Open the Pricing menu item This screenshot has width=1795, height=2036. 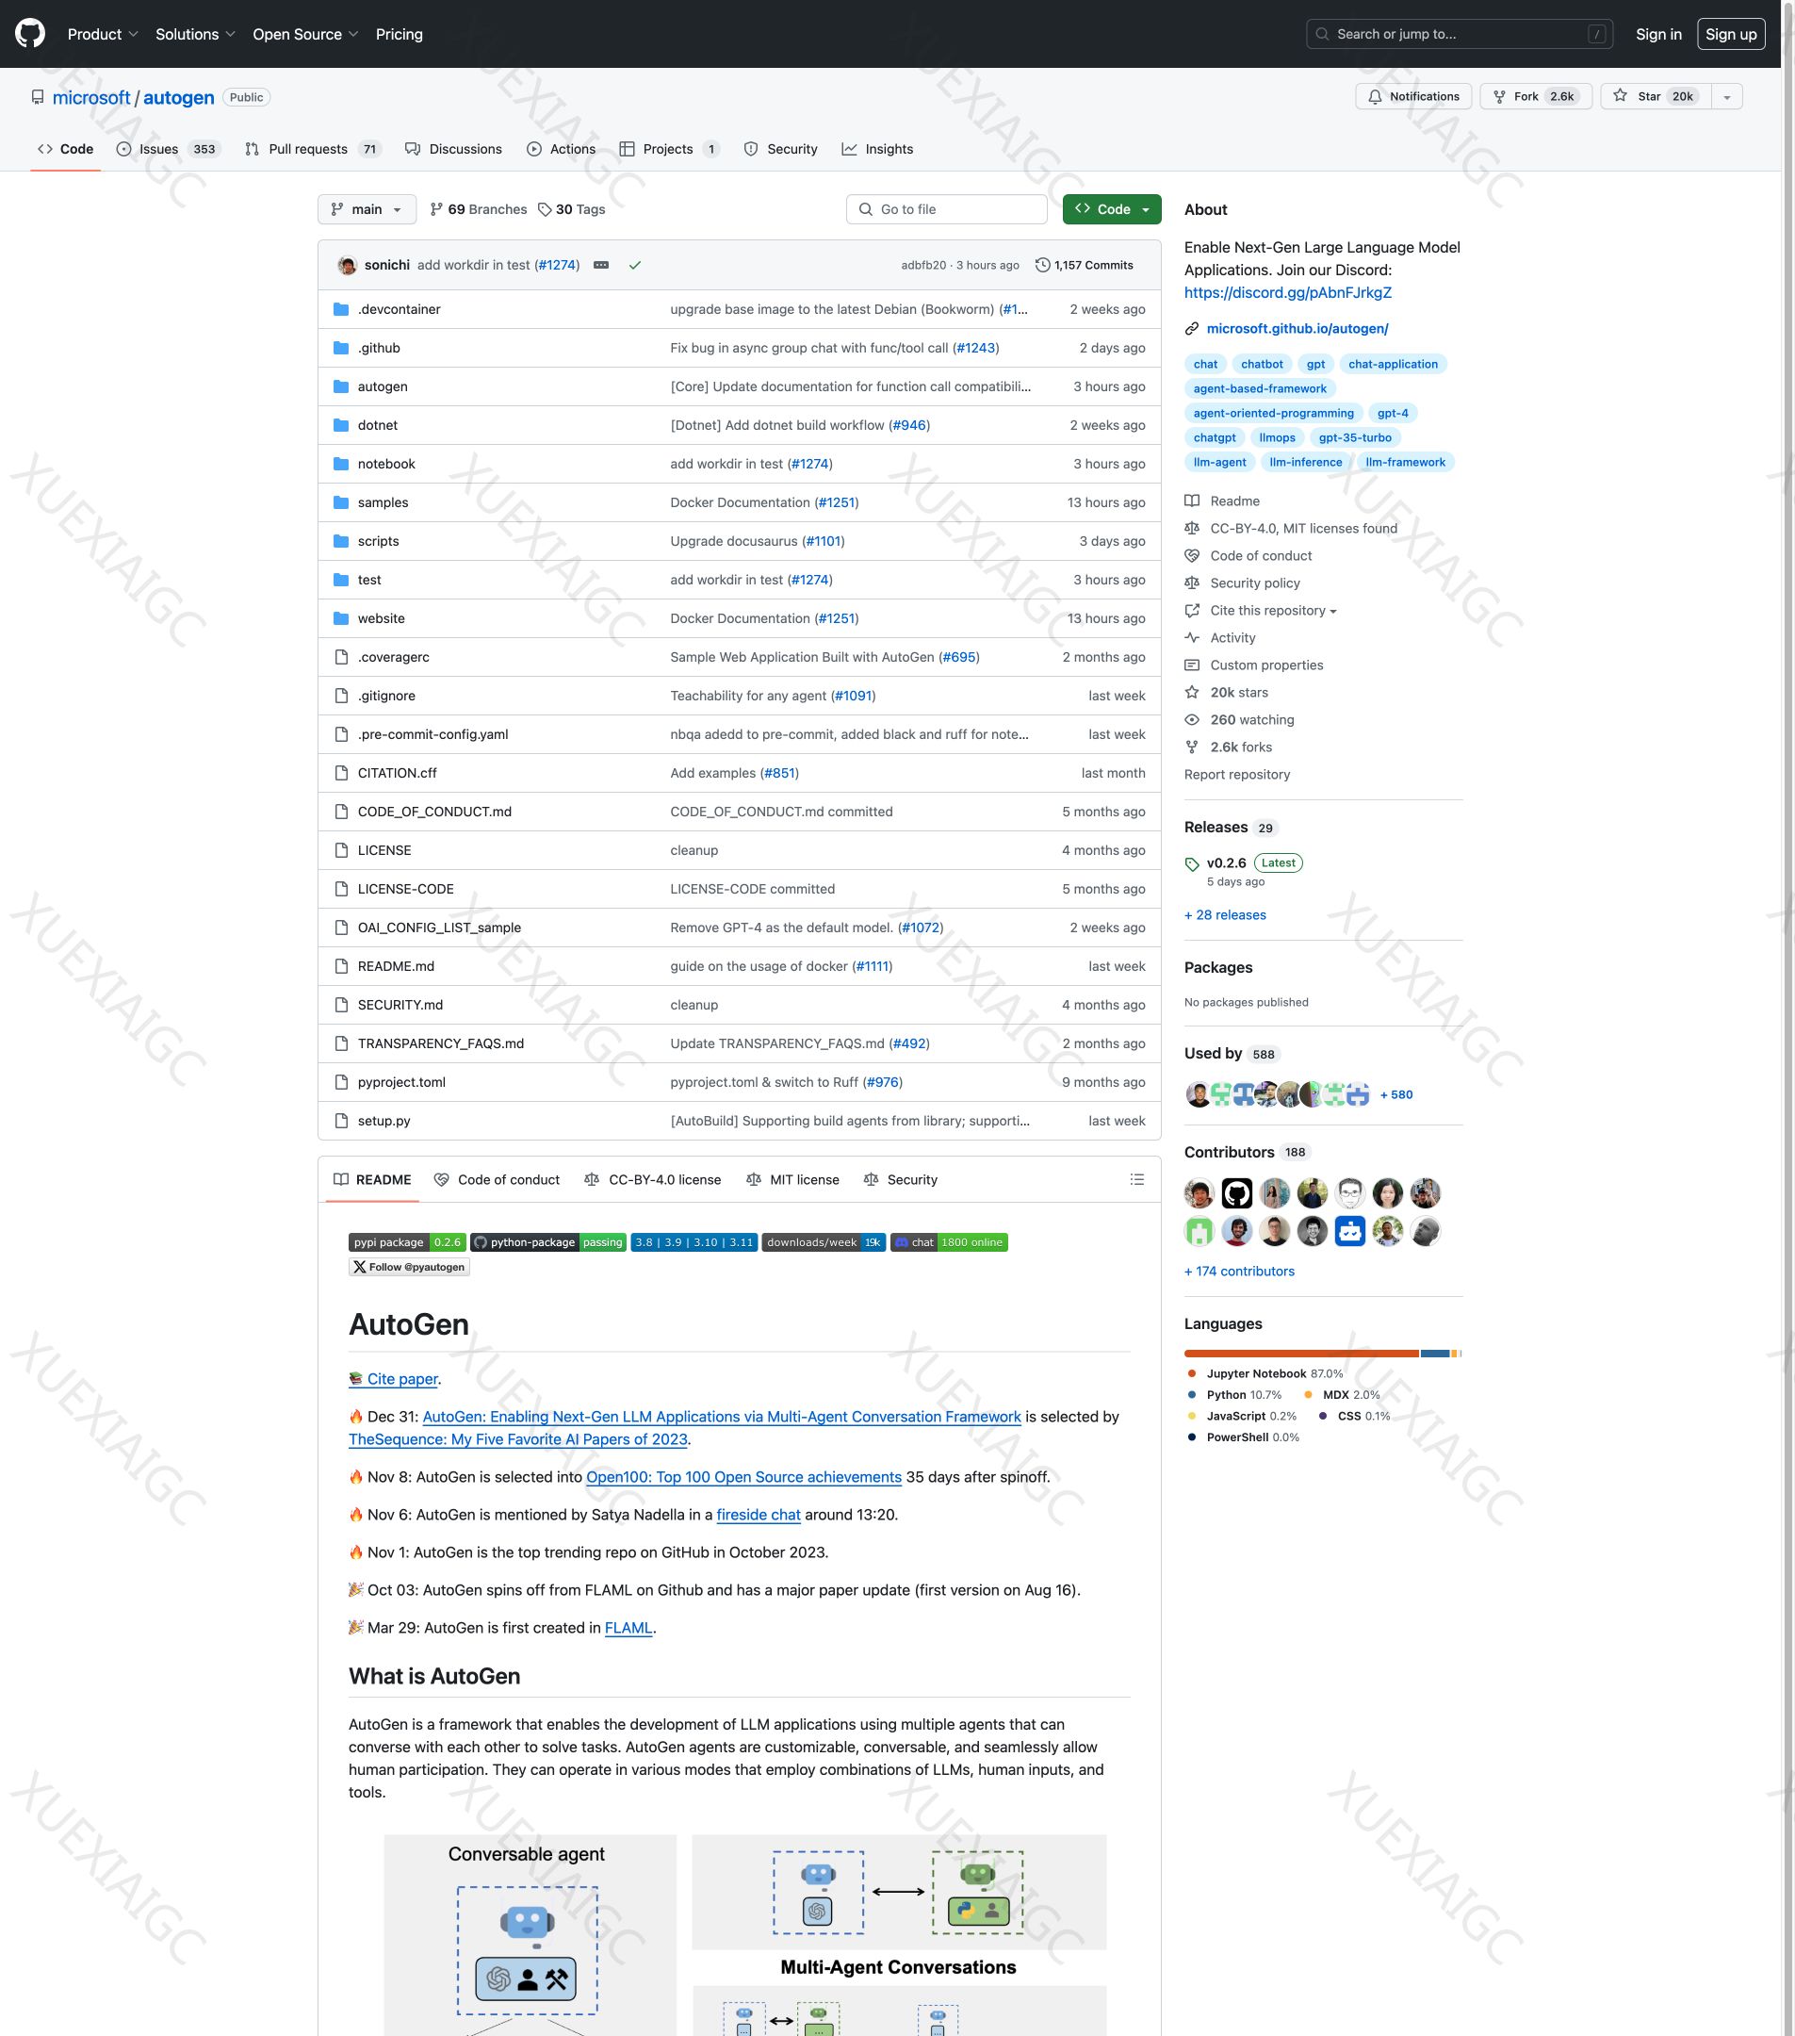coord(399,33)
